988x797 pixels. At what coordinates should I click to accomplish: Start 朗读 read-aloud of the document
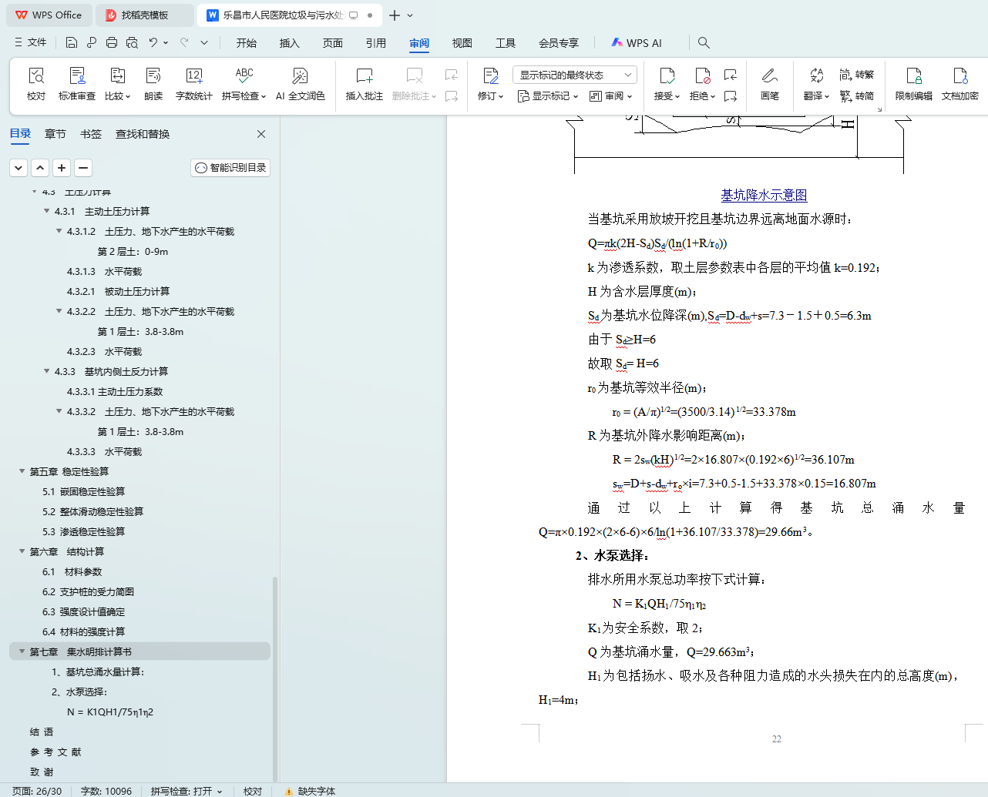click(153, 83)
